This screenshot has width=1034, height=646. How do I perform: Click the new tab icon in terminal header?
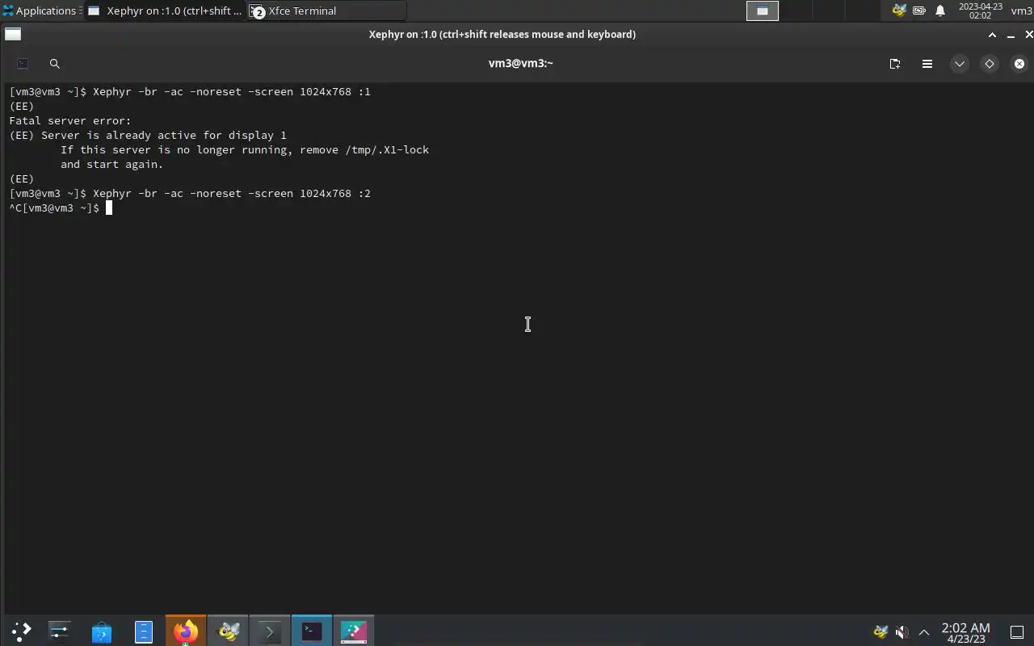[895, 64]
